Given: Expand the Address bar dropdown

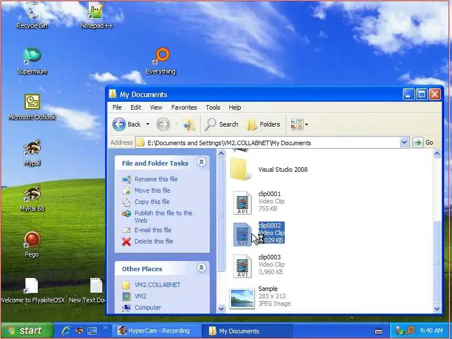Looking at the screenshot, I should (x=404, y=142).
